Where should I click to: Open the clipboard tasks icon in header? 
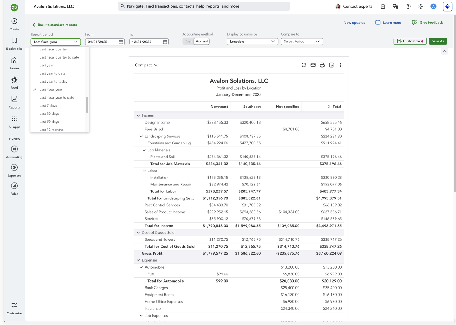coord(383,6)
